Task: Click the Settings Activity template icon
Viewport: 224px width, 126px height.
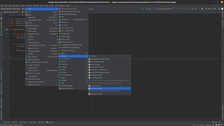Action: [90, 94]
